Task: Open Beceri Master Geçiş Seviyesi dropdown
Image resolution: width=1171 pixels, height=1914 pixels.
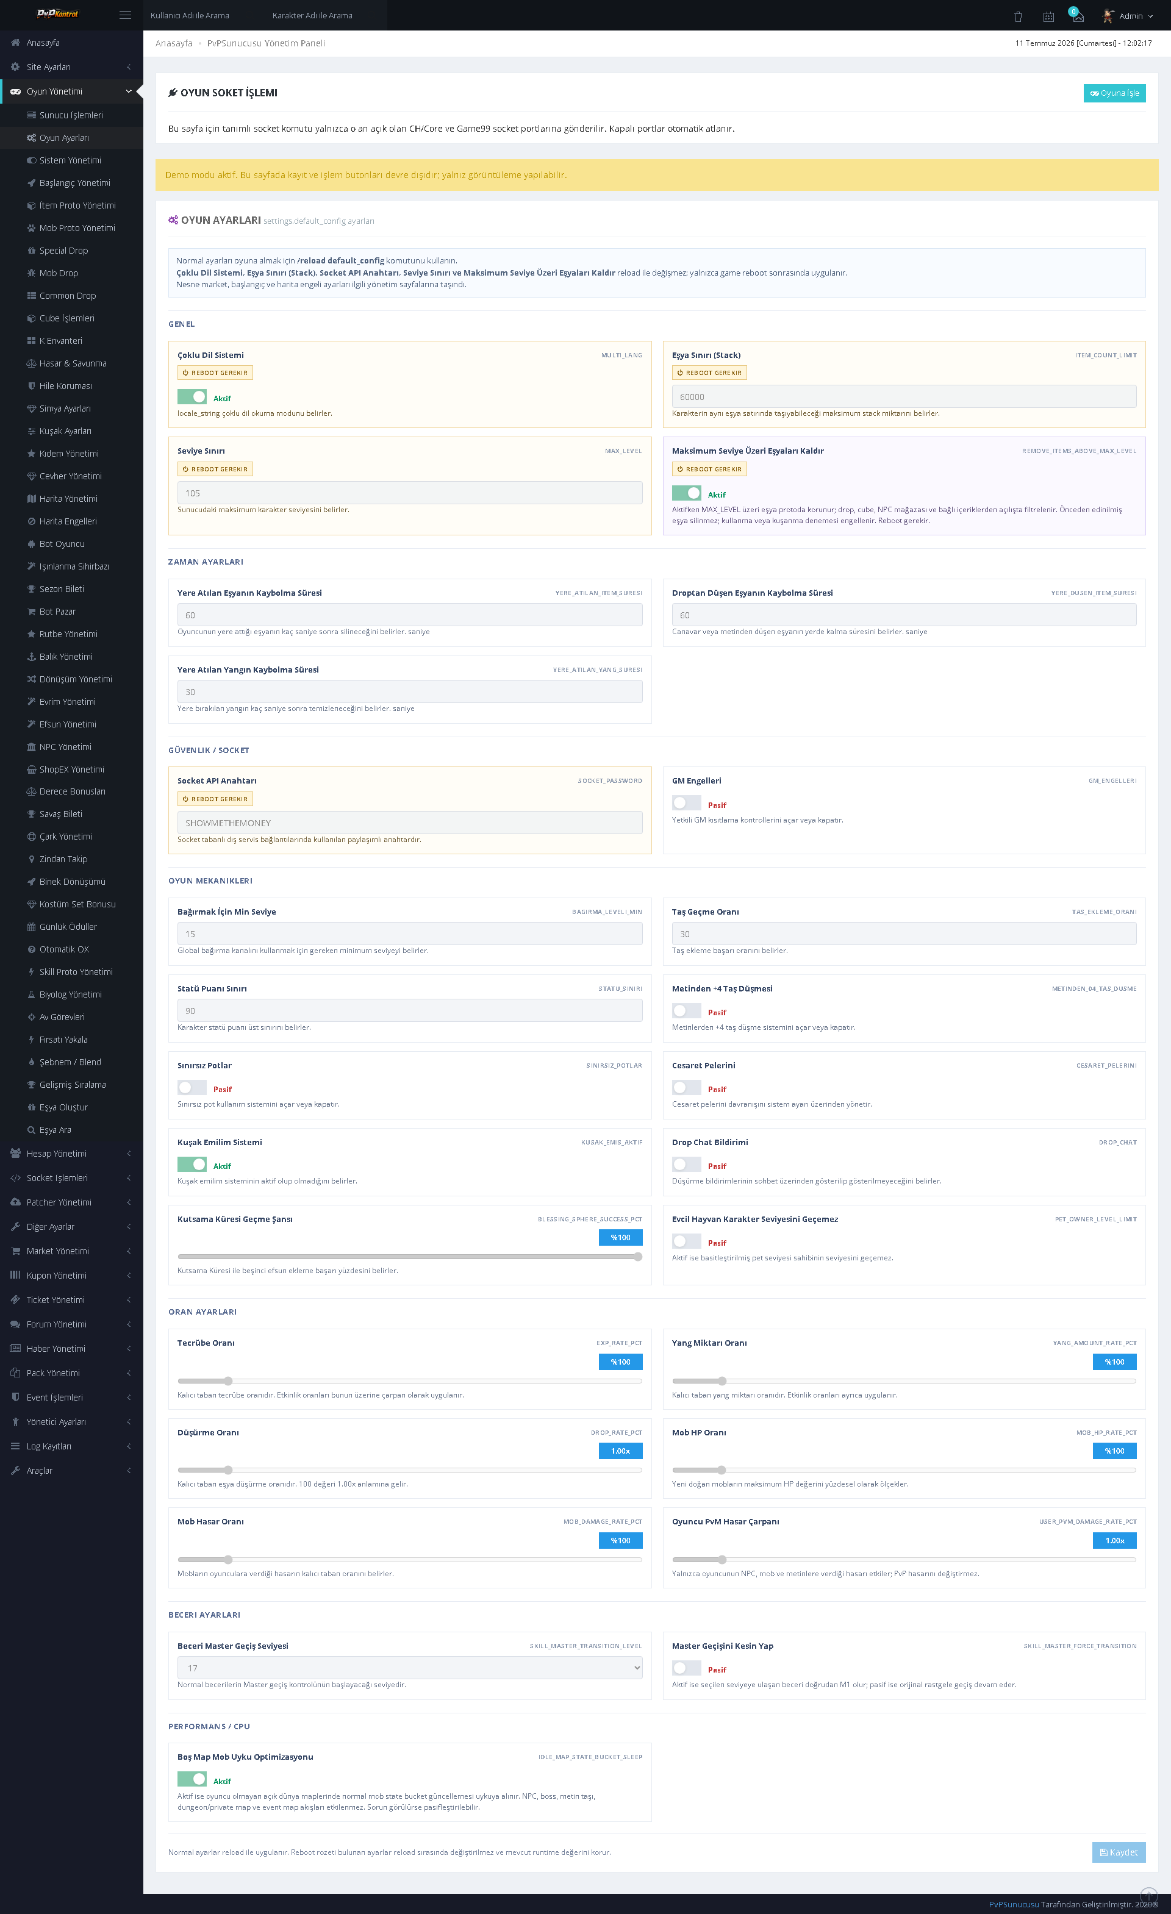Action: (x=409, y=1668)
